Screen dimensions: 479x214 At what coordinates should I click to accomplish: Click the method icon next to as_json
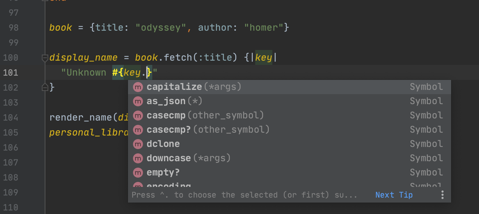[x=138, y=101]
